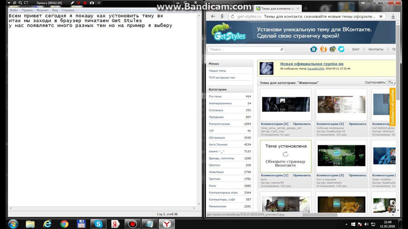Apply the 'Кот в машине' theme with Применить
408x229 pixels.
(x=357, y=175)
